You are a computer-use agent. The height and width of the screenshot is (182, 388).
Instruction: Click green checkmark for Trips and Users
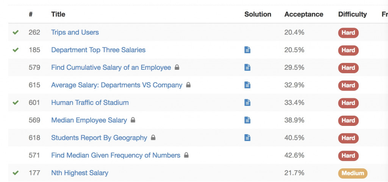[x=16, y=33]
